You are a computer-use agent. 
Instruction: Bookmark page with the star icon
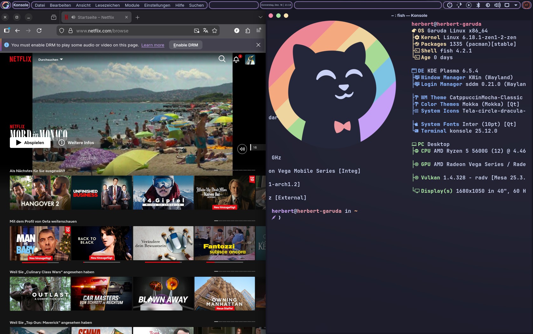[215, 31]
